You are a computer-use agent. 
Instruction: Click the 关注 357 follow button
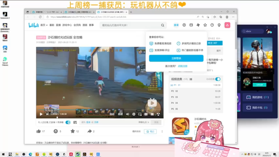(x=214, y=43)
